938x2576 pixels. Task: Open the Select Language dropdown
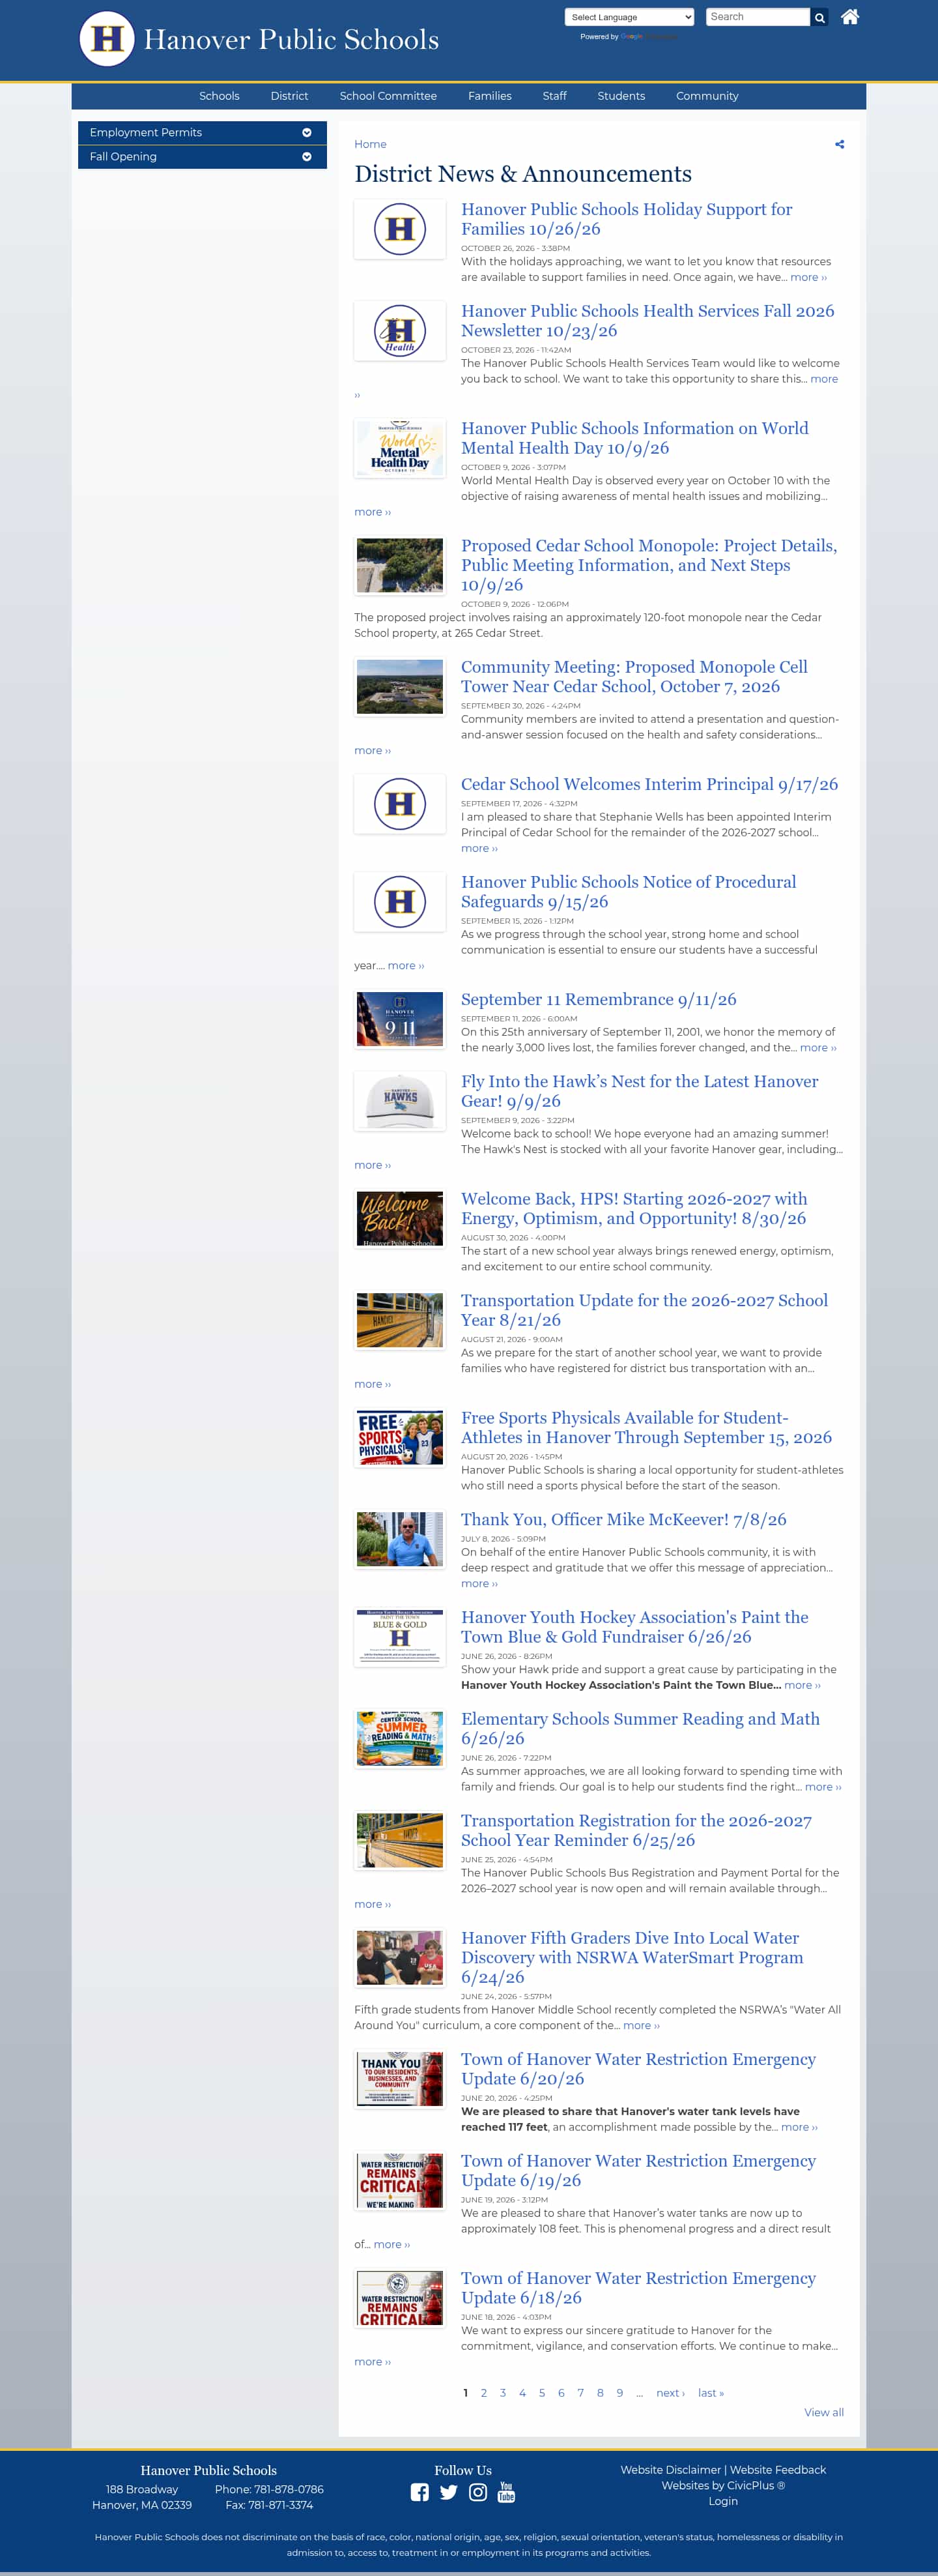pyautogui.click(x=629, y=17)
